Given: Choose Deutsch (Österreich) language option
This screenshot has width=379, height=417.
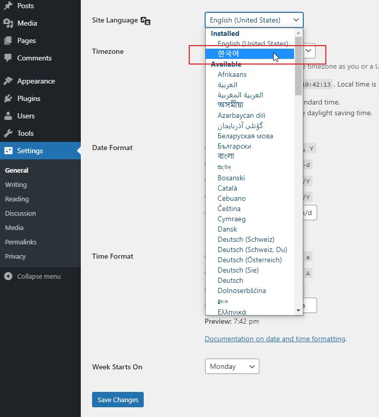Looking at the screenshot, I should pyautogui.click(x=250, y=260).
